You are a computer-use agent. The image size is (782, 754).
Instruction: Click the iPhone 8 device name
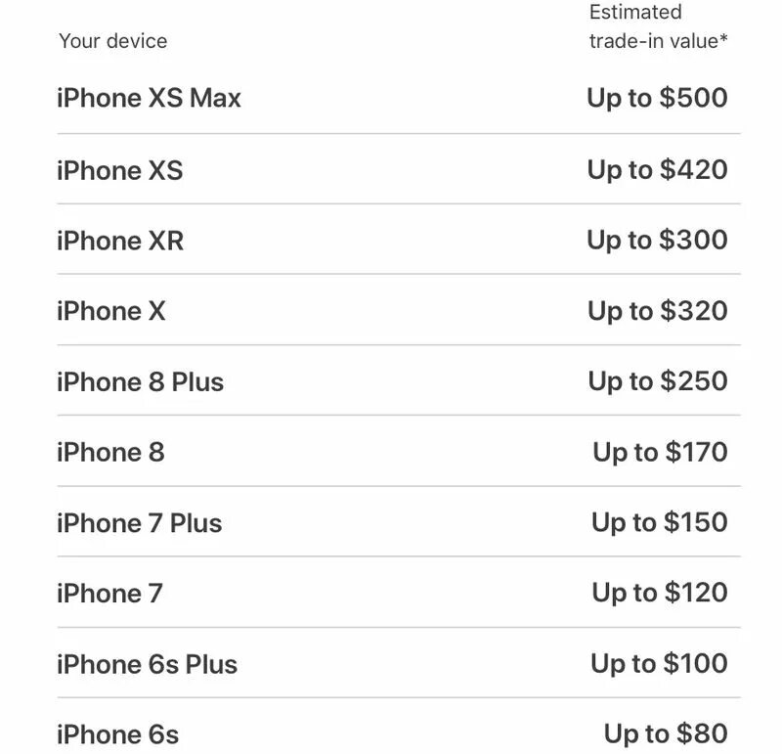[110, 452]
